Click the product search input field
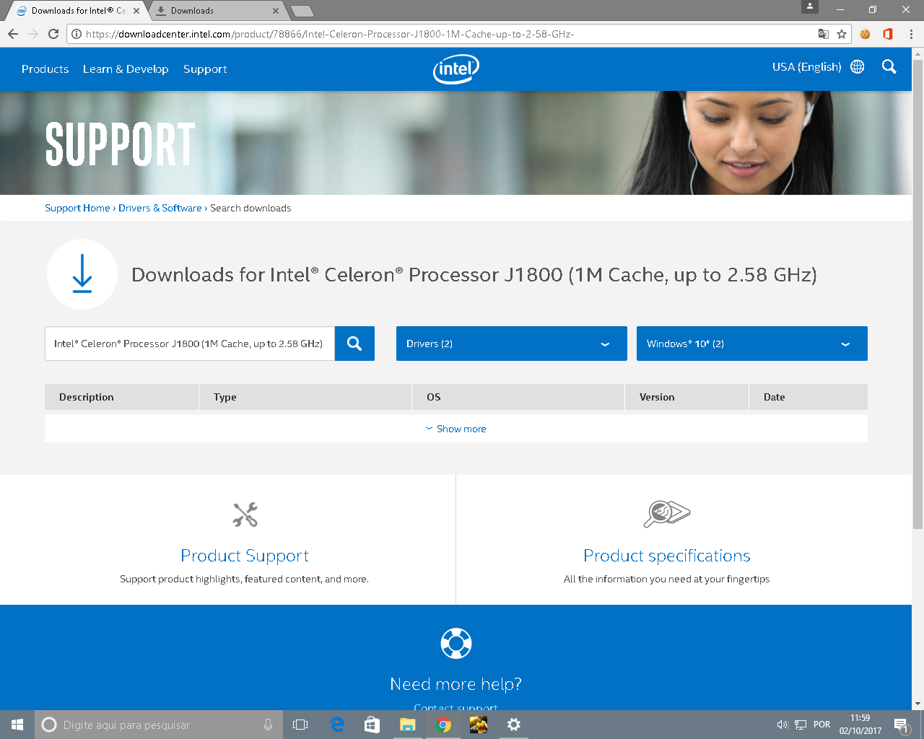The image size is (924, 739). pyautogui.click(x=190, y=344)
